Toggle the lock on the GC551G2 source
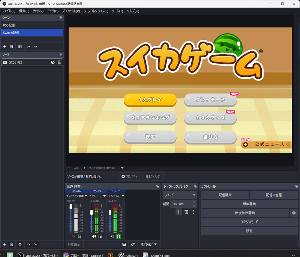 click(x=59, y=62)
